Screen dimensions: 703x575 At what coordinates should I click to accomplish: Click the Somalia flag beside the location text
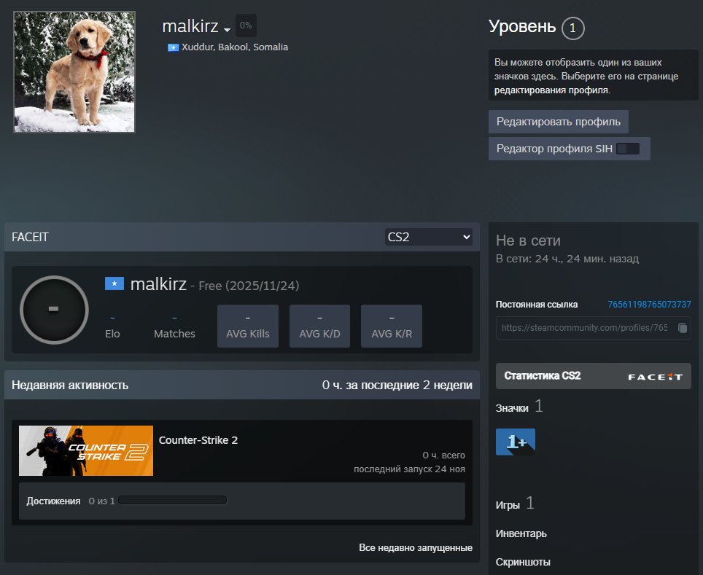tap(173, 47)
